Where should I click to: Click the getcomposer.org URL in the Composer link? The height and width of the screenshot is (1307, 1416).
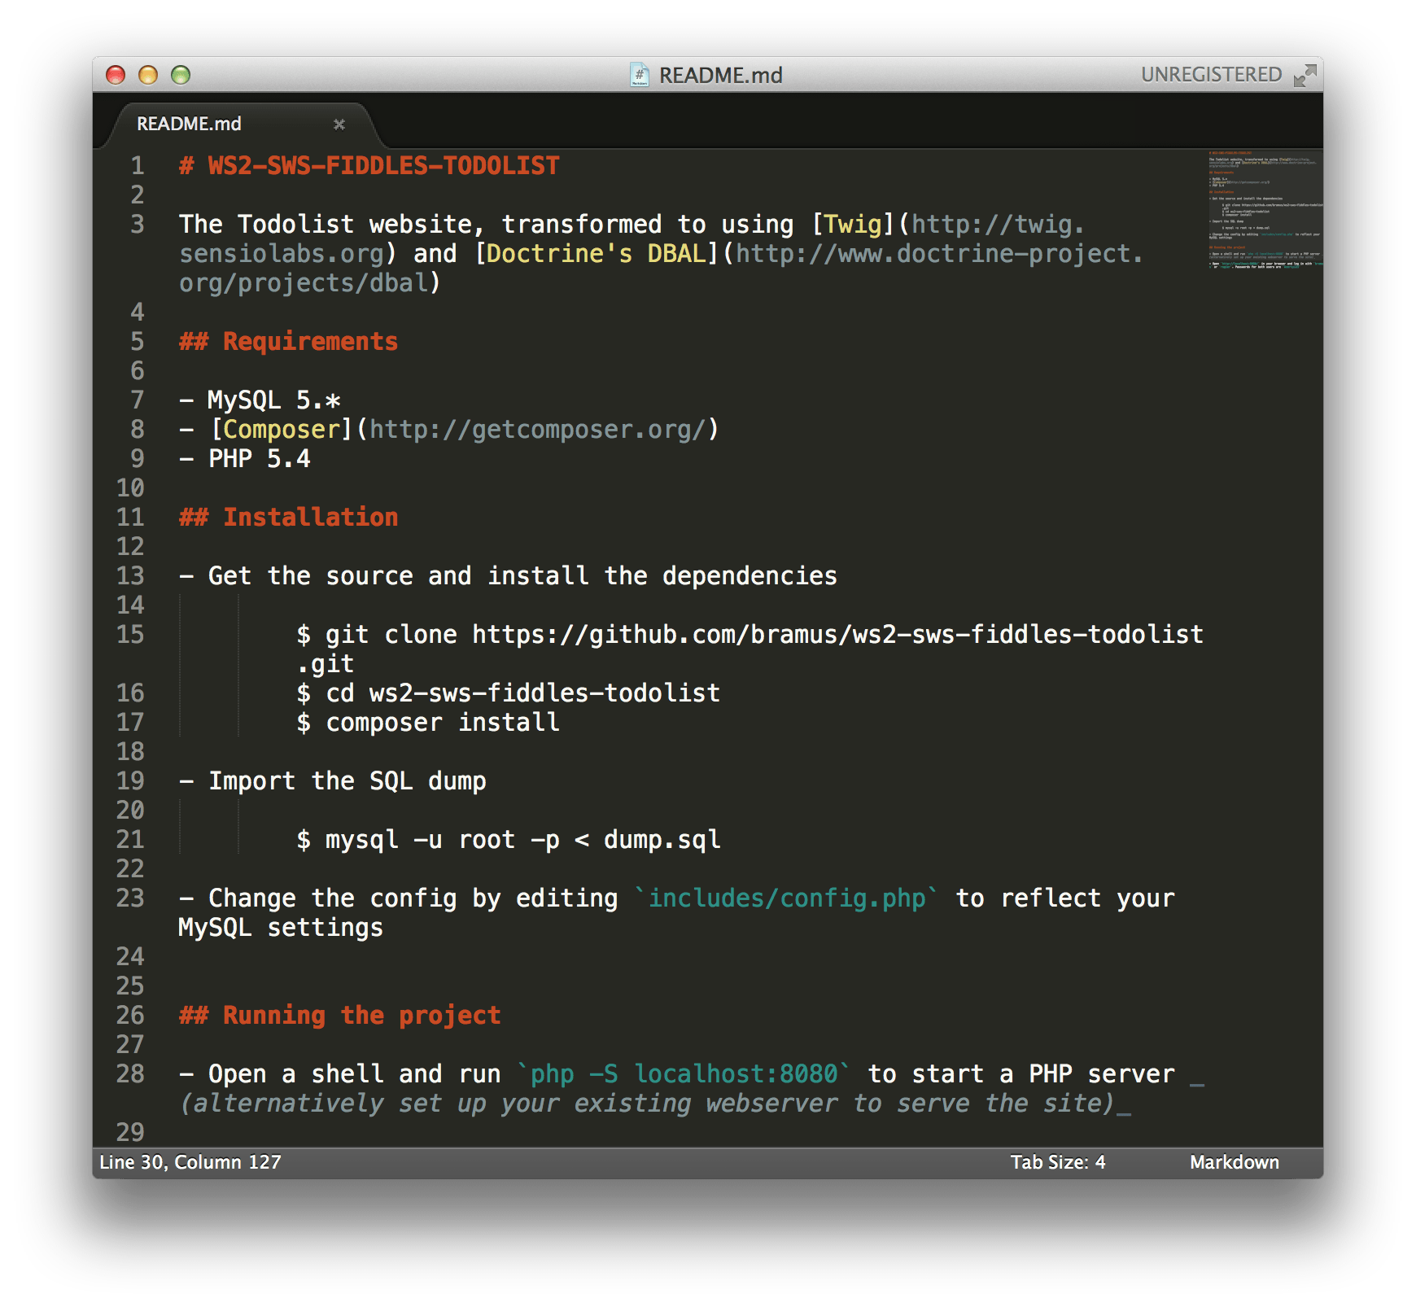pyautogui.click(x=537, y=429)
